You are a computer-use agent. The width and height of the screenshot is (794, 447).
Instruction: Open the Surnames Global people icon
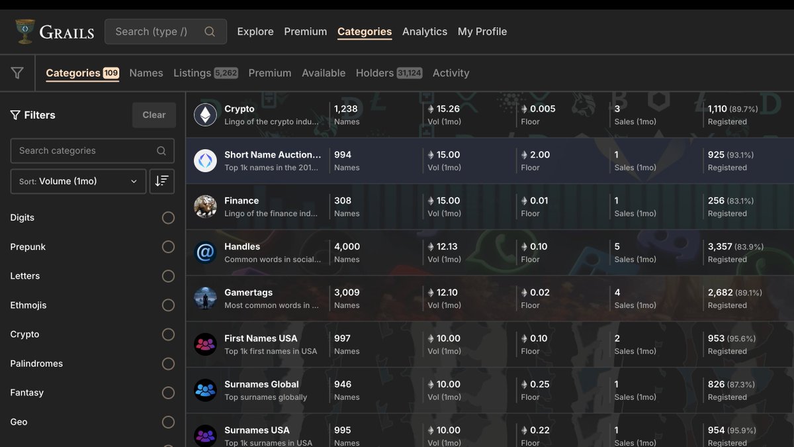click(x=205, y=391)
